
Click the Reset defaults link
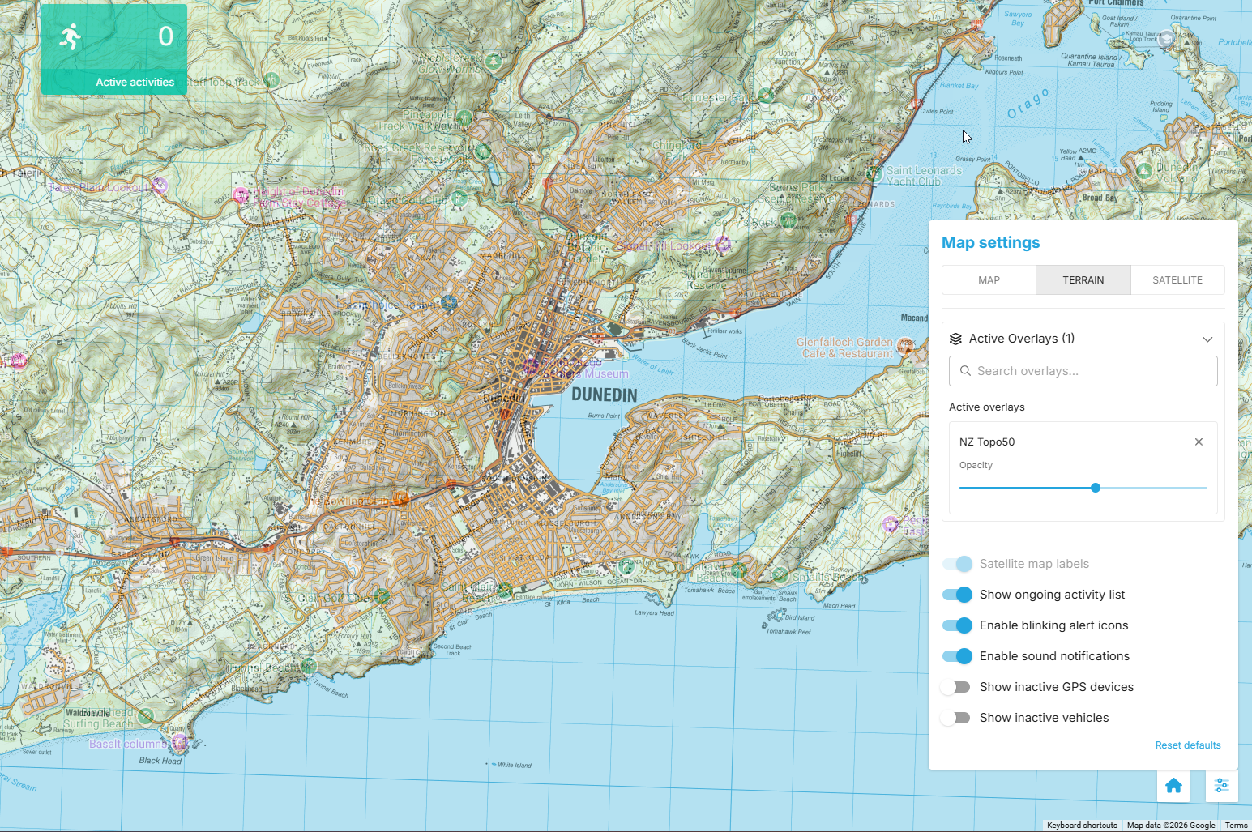click(1187, 745)
